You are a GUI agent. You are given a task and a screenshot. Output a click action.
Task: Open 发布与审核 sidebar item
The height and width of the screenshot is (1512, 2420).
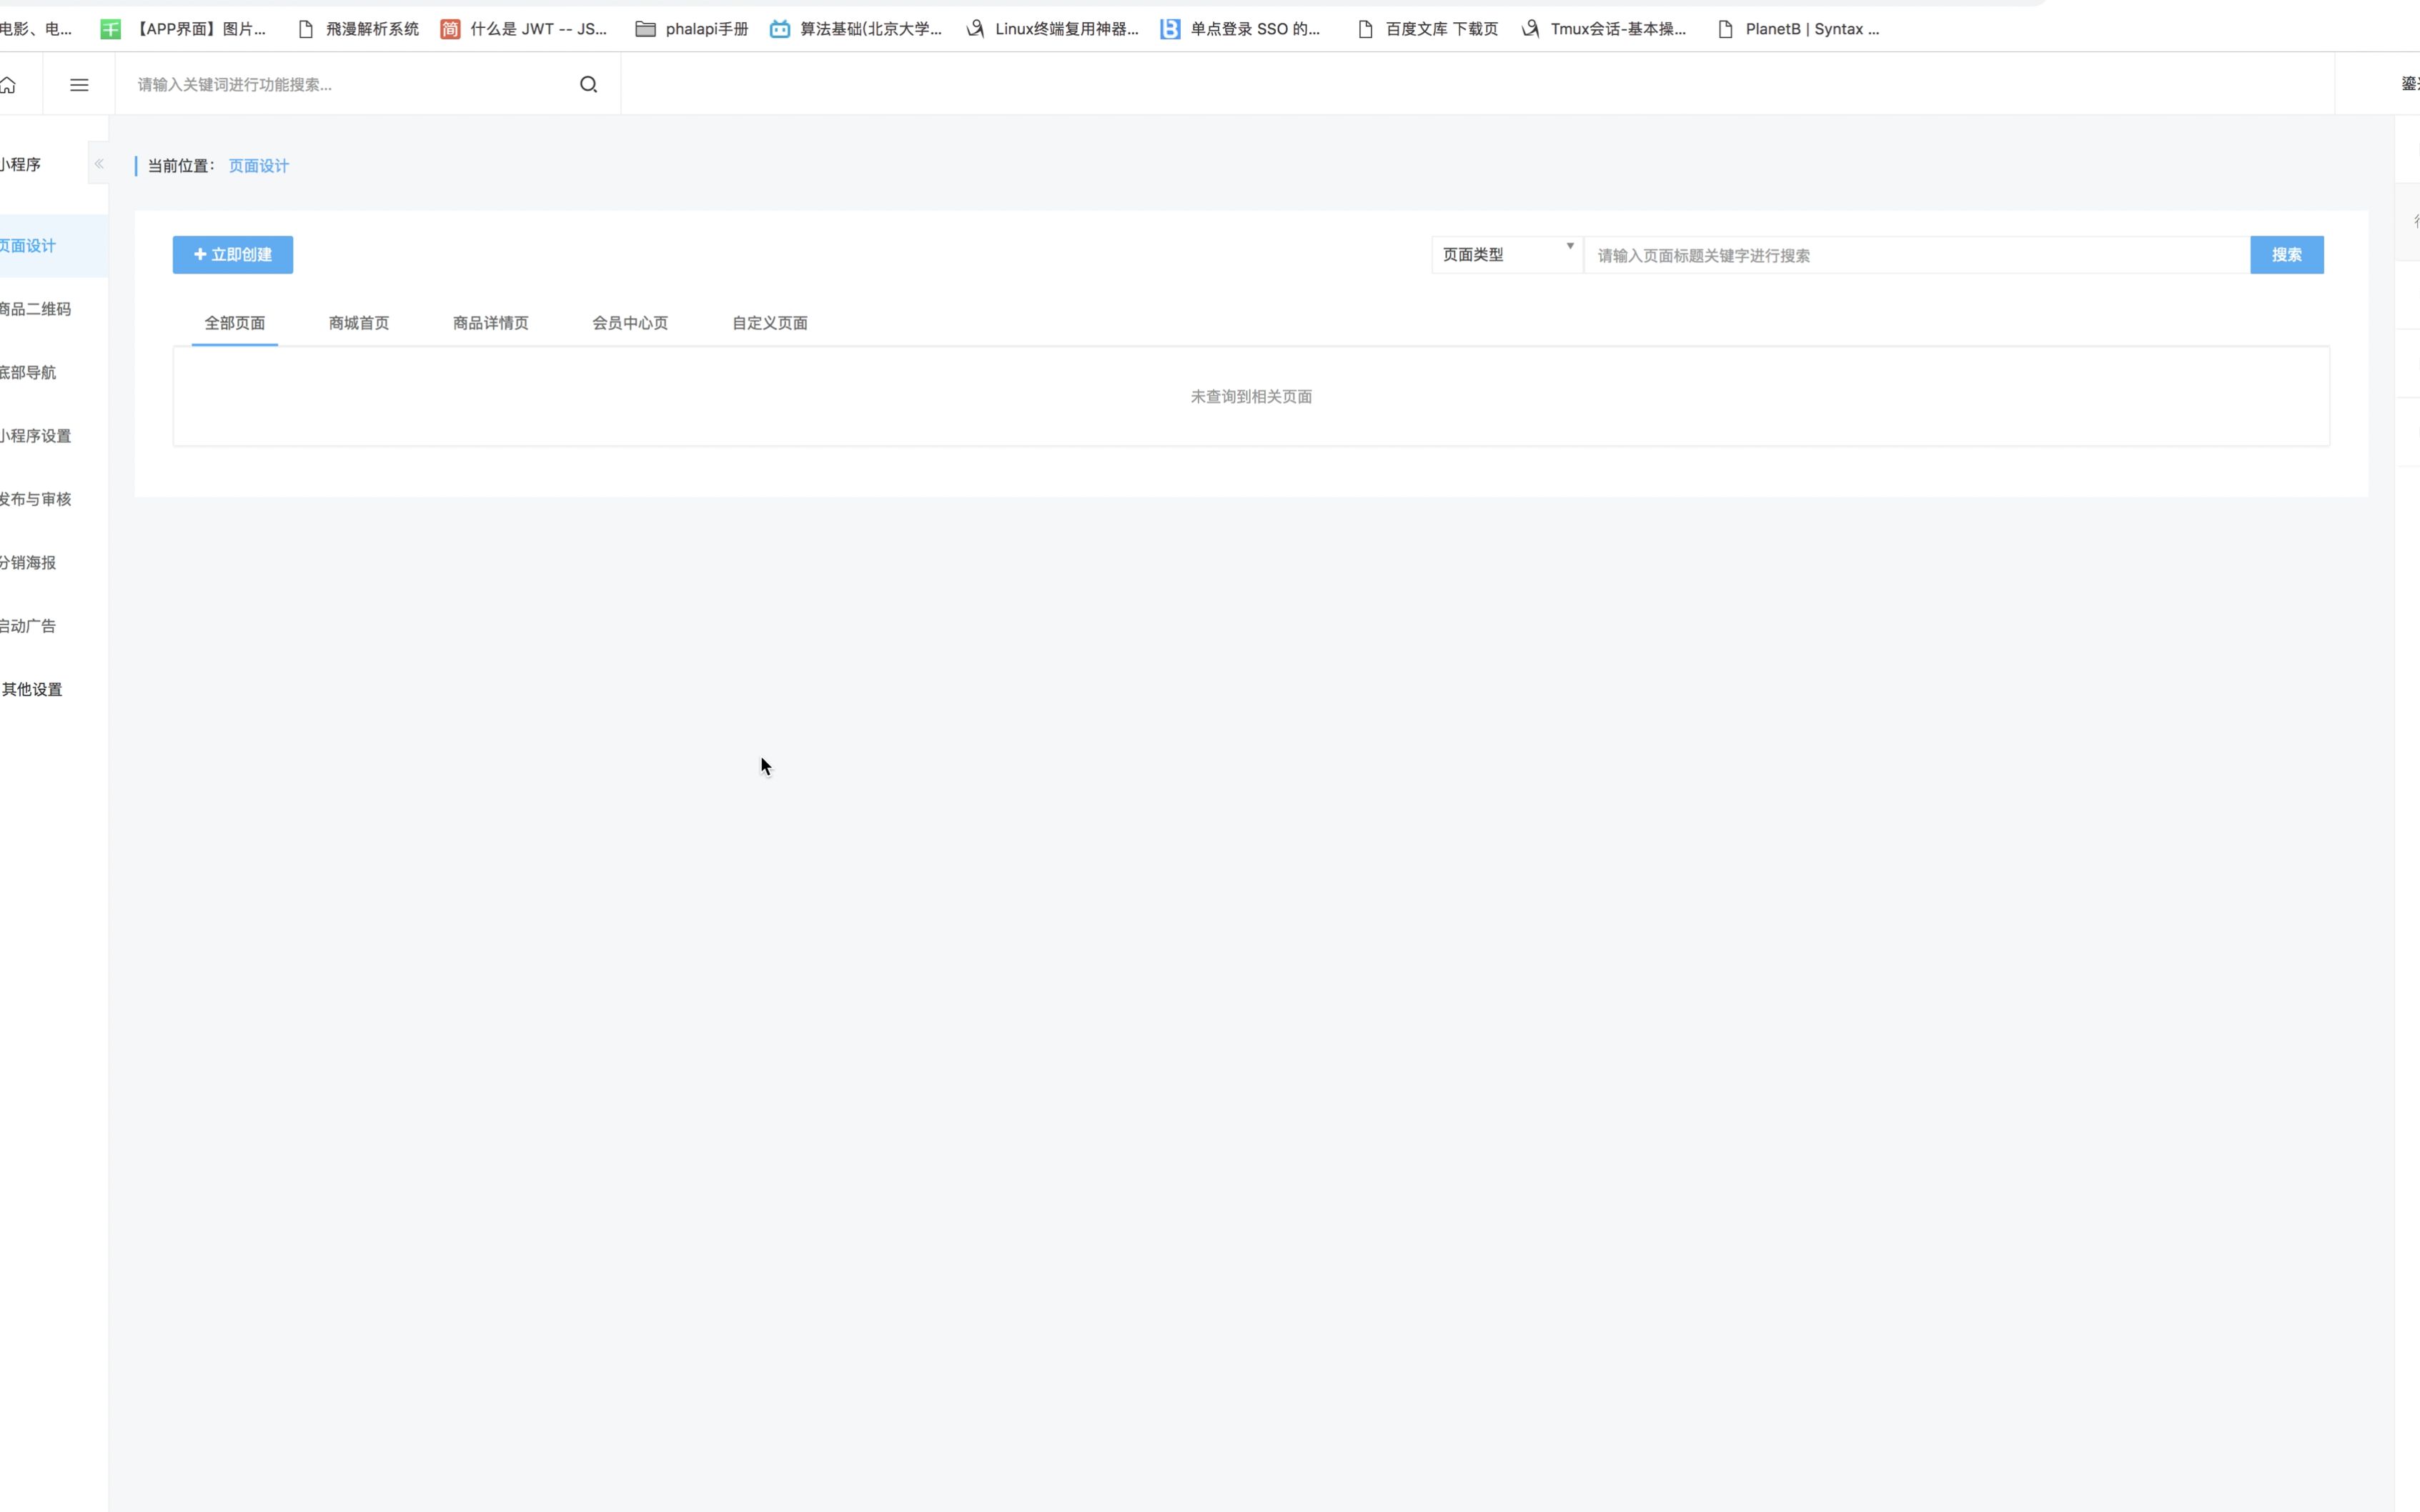[x=35, y=499]
